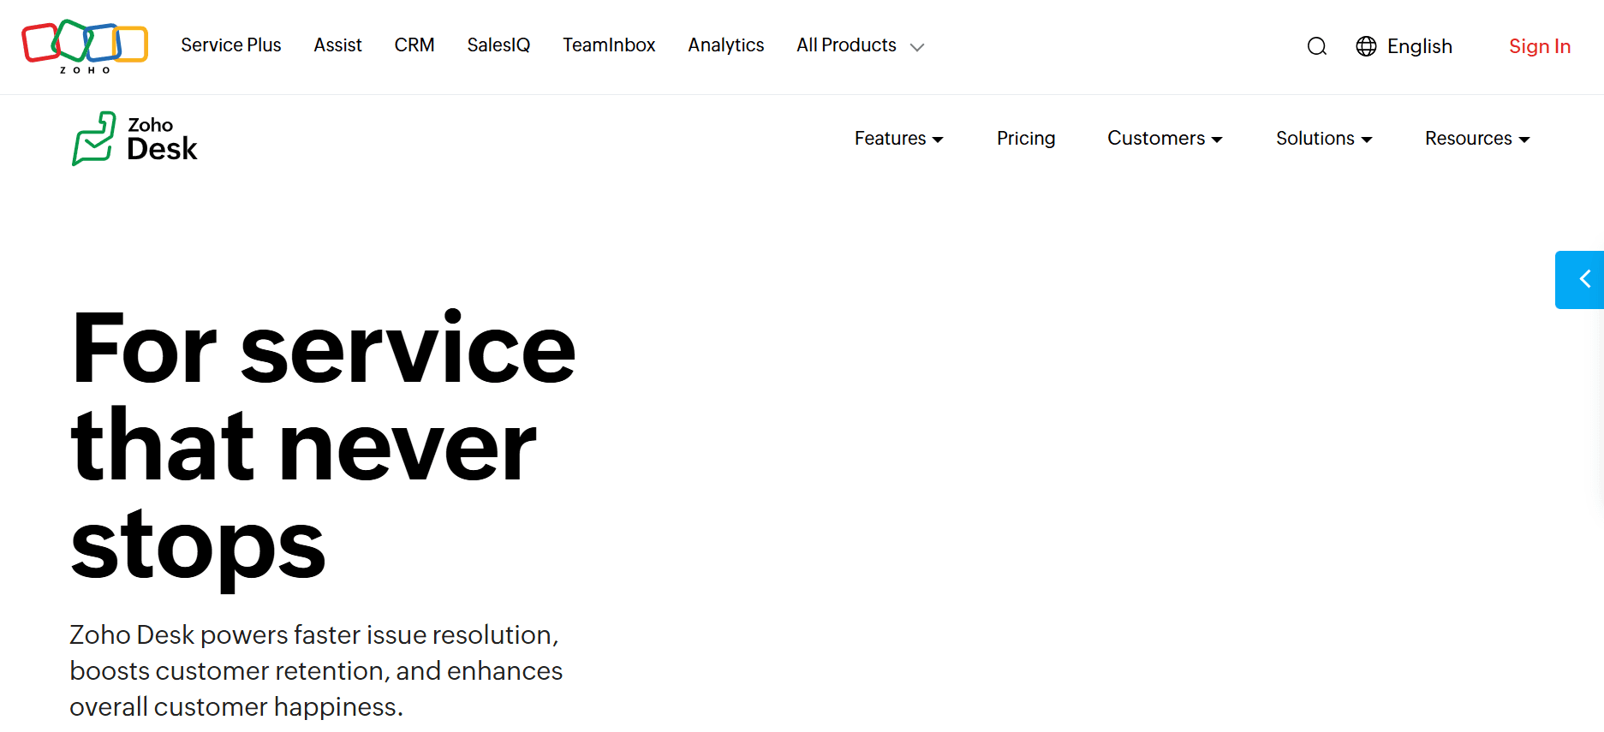Click Sign In link
Image resolution: width=1604 pixels, height=732 pixels.
[1540, 46]
